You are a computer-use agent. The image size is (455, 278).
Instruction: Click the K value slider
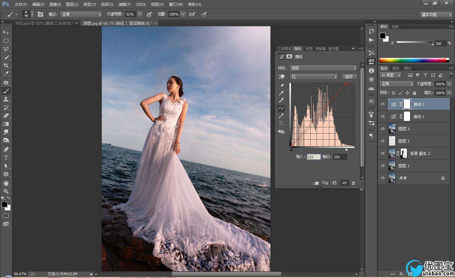(x=415, y=42)
